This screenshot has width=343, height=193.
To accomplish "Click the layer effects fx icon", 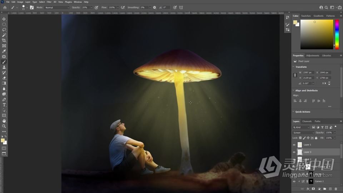I will [x=308, y=189].
